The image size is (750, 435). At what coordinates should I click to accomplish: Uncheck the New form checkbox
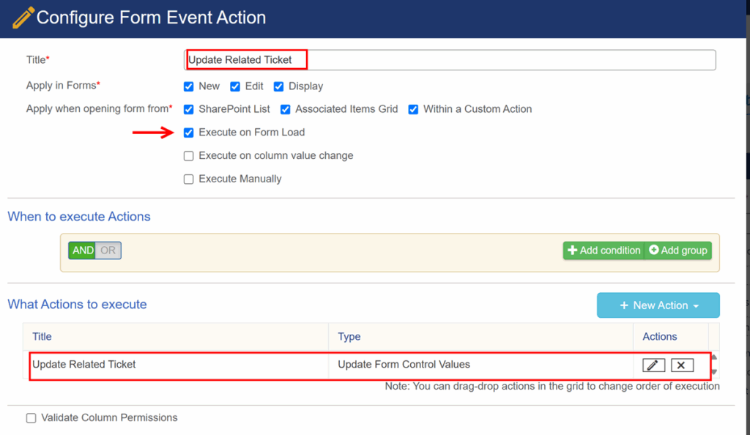(188, 86)
